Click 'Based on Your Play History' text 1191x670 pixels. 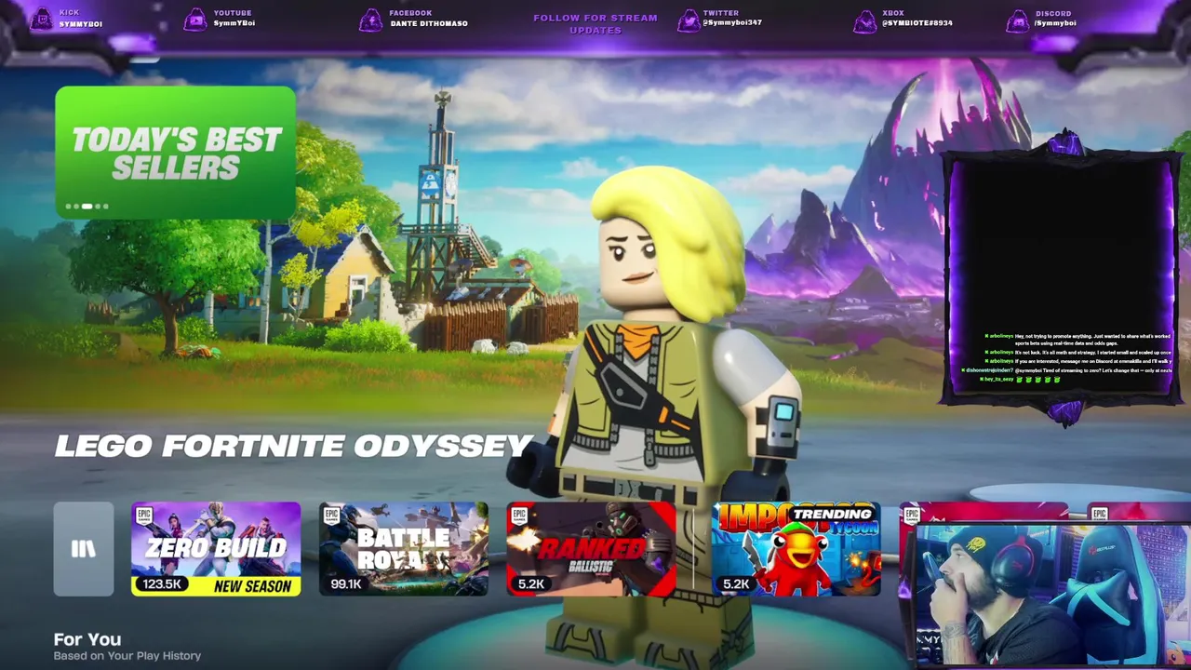coord(127,656)
